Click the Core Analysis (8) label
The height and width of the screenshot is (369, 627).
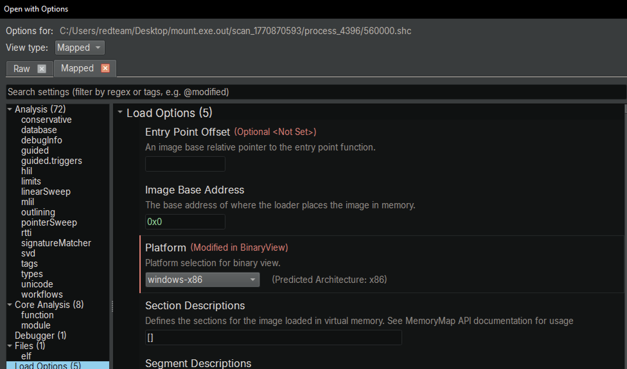point(49,305)
